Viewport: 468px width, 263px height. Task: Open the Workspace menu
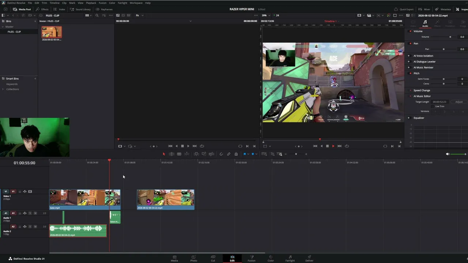click(x=136, y=3)
